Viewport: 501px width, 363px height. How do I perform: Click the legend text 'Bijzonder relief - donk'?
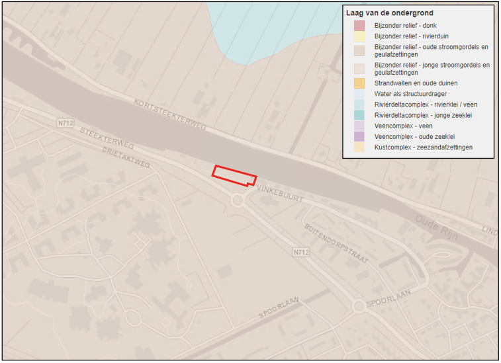(x=406, y=26)
